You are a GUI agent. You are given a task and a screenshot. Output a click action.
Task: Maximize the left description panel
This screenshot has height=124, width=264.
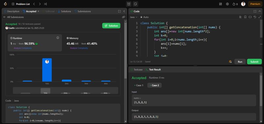(x=119, y=12)
